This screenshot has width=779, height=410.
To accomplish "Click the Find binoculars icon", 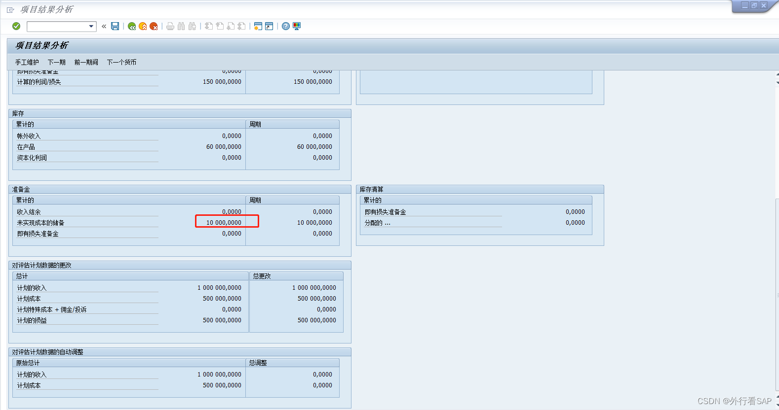I will [181, 26].
